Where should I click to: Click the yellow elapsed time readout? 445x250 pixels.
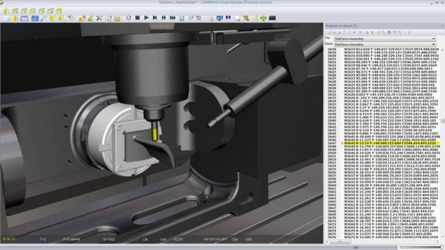(x=9, y=239)
